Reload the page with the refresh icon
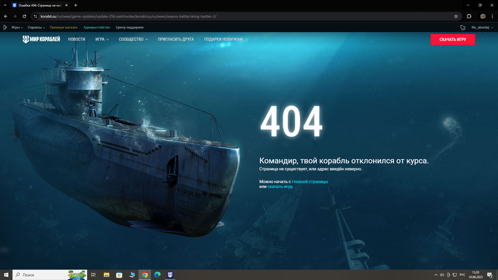 pos(24,16)
